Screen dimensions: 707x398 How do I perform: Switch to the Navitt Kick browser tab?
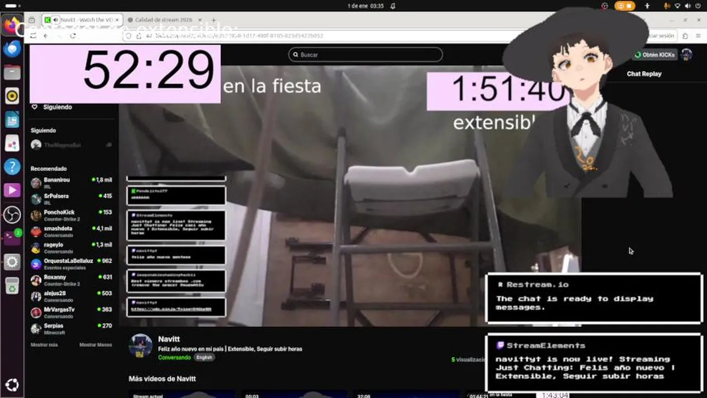pos(82,20)
